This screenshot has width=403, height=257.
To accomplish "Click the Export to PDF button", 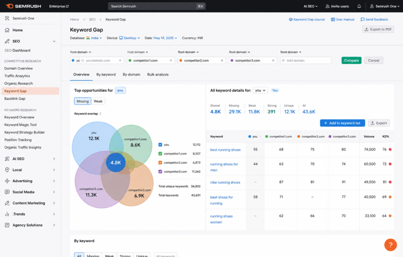I will pyautogui.click(x=378, y=29).
